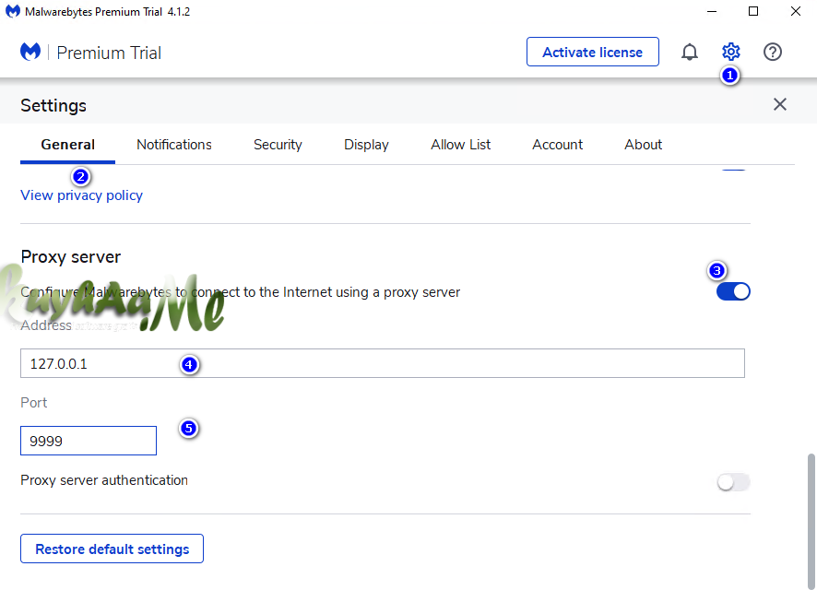The width and height of the screenshot is (817, 590).
Task: Maximize the Malwarebytes window
Action: pyautogui.click(x=753, y=11)
